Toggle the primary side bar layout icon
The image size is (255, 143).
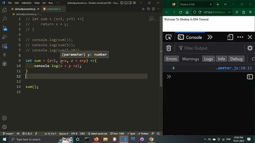coord(122,3)
